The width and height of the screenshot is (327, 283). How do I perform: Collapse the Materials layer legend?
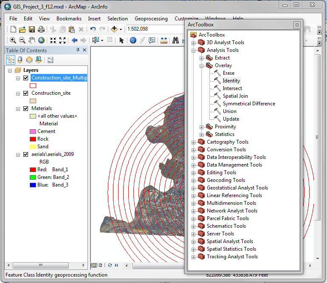click(x=18, y=109)
